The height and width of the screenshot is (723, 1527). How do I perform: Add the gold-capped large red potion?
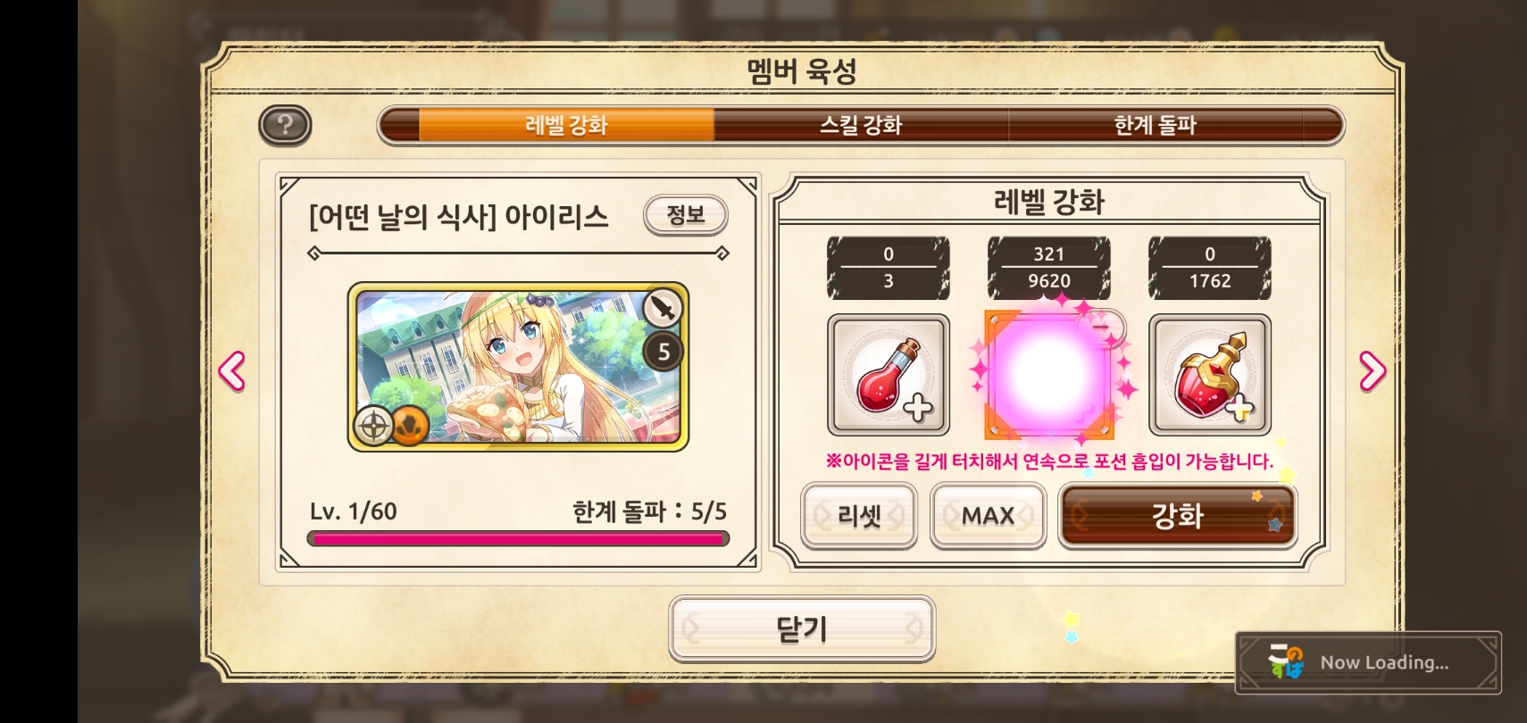[1210, 375]
